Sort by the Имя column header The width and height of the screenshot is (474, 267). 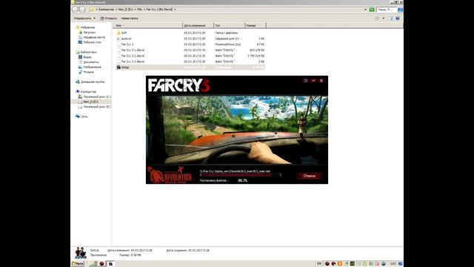click(148, 25)
